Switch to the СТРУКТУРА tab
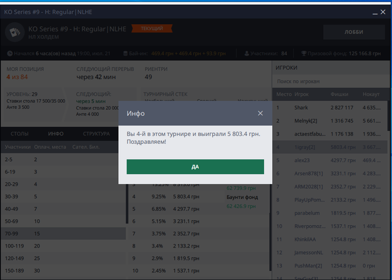This screenshot has width=392, height=280. tap(96, 134)
